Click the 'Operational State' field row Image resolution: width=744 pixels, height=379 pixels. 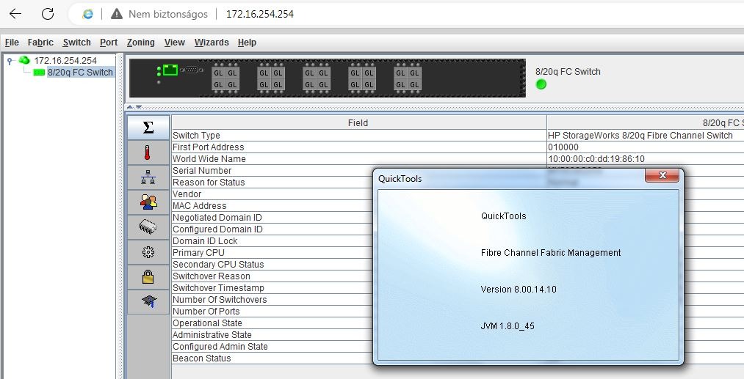pos(272,323)
